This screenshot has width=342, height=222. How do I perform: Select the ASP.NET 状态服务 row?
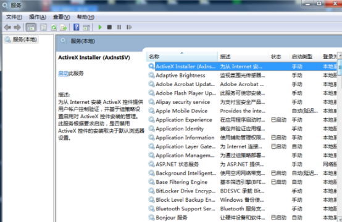click(243, 164)
